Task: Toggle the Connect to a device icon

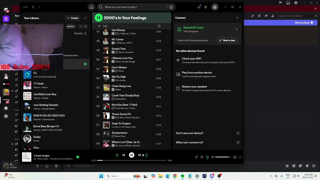Action: [x=207, y=157]
